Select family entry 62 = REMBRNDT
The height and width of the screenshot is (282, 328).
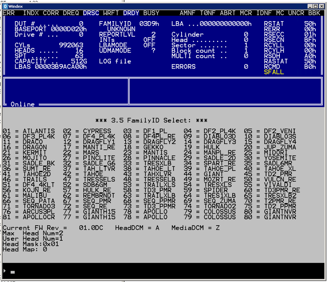tap(89, 196)
